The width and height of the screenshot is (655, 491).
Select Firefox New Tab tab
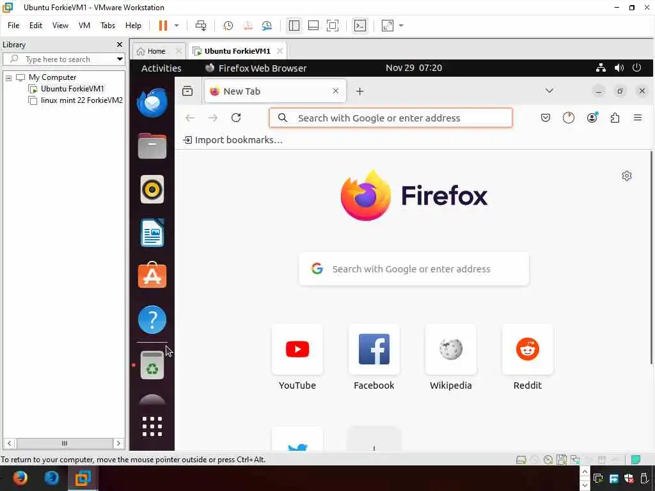(275, 91)
